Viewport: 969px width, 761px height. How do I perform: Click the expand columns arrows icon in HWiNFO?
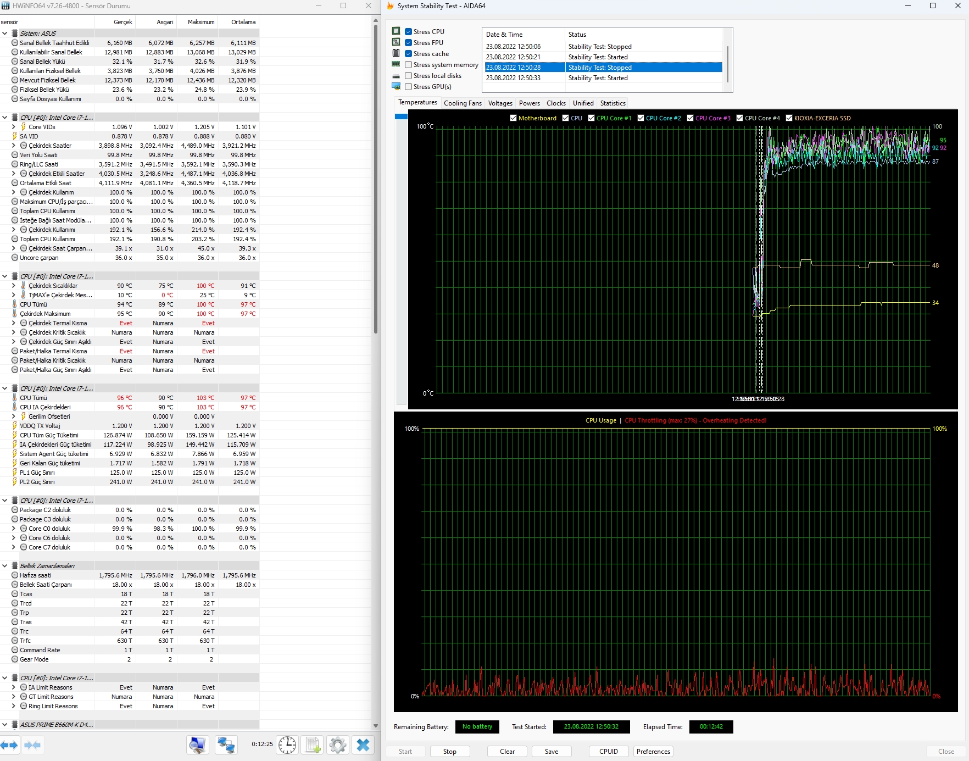coord(9,745)
